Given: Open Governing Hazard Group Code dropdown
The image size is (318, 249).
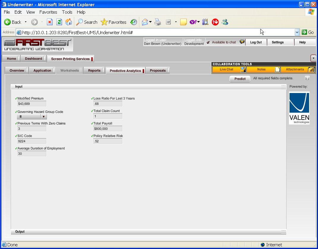Looking at the screenshot, I should click(43, 117).
